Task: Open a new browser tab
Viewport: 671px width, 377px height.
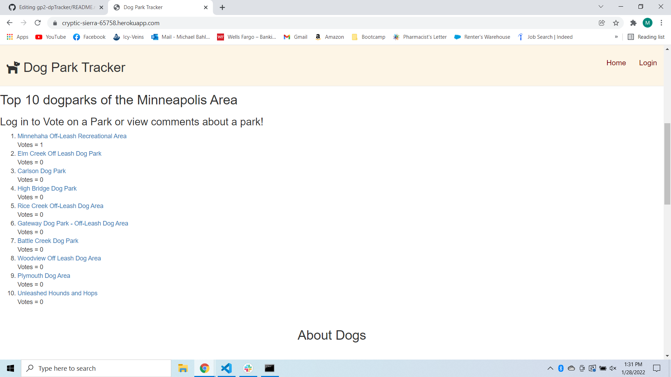Action: 222,7
